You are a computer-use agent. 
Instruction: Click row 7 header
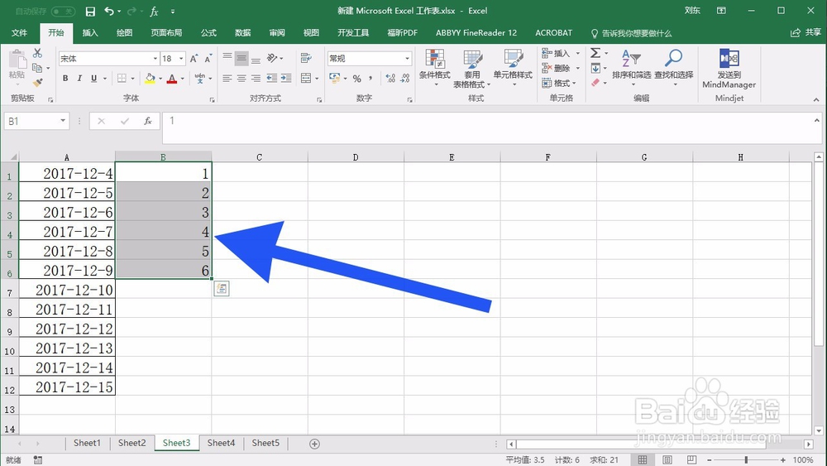pyautogui.click(x=9, y=291)
